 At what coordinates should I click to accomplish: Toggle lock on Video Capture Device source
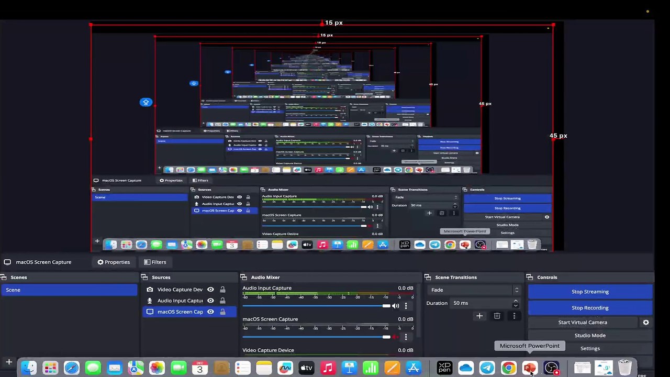click(x=222, y=290)
